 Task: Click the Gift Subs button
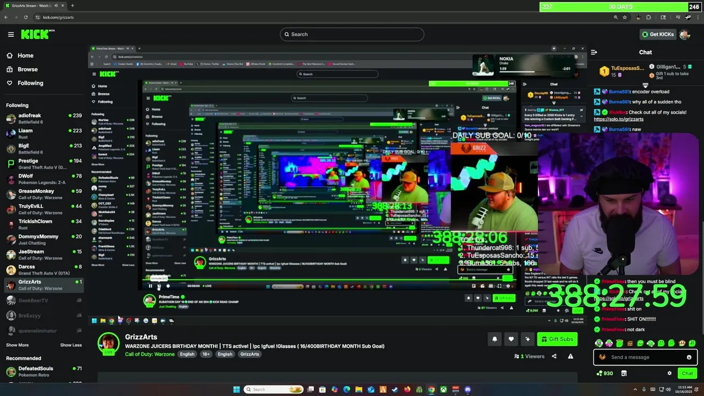(557, 339)
